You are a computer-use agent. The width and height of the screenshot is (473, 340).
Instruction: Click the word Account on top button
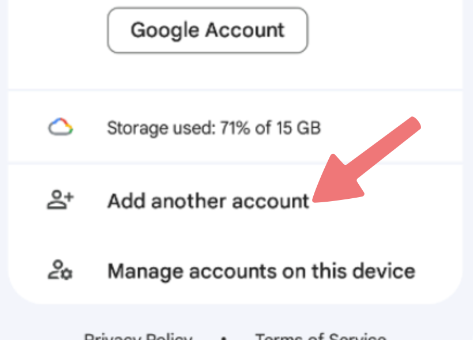[x=245, y=30]
